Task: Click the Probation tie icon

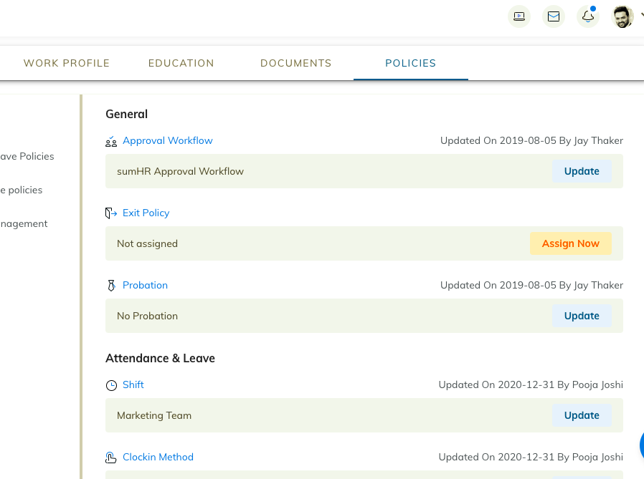Action: (x=111, y=286)
